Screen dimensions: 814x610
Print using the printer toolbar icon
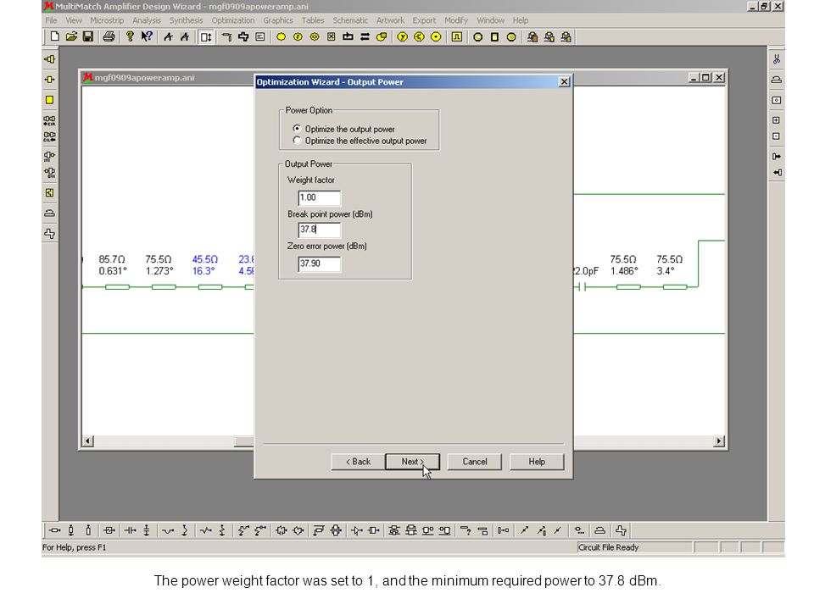pyautogui.click(x=109, y=36)
